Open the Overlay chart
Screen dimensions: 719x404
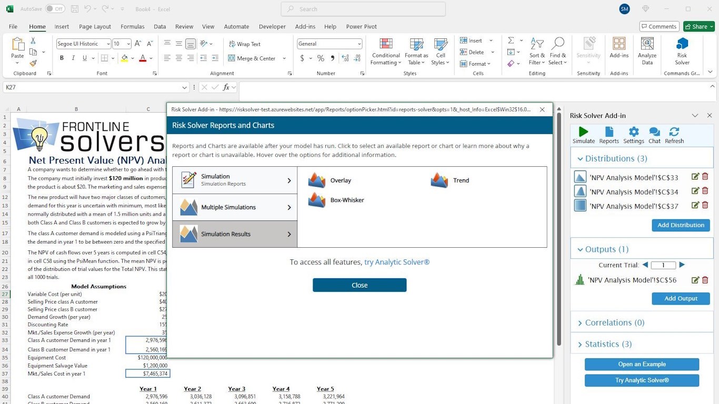click(329, 180)
